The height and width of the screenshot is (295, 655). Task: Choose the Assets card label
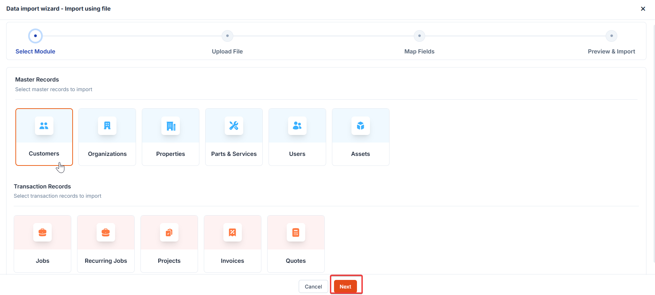click(x=361, y=154)
